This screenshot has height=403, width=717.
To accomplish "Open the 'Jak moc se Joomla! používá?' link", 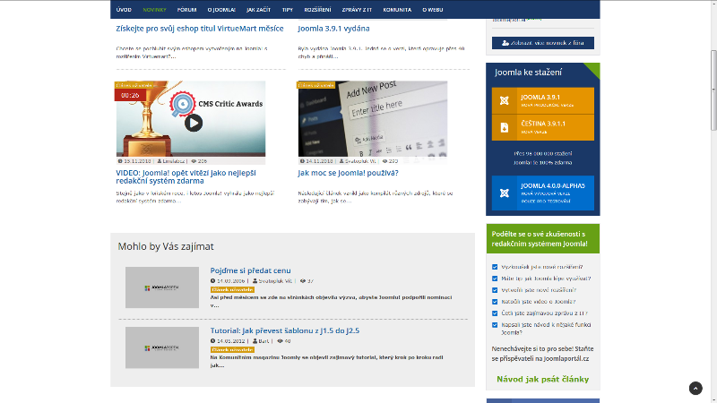I will click(x=348, y=173).
